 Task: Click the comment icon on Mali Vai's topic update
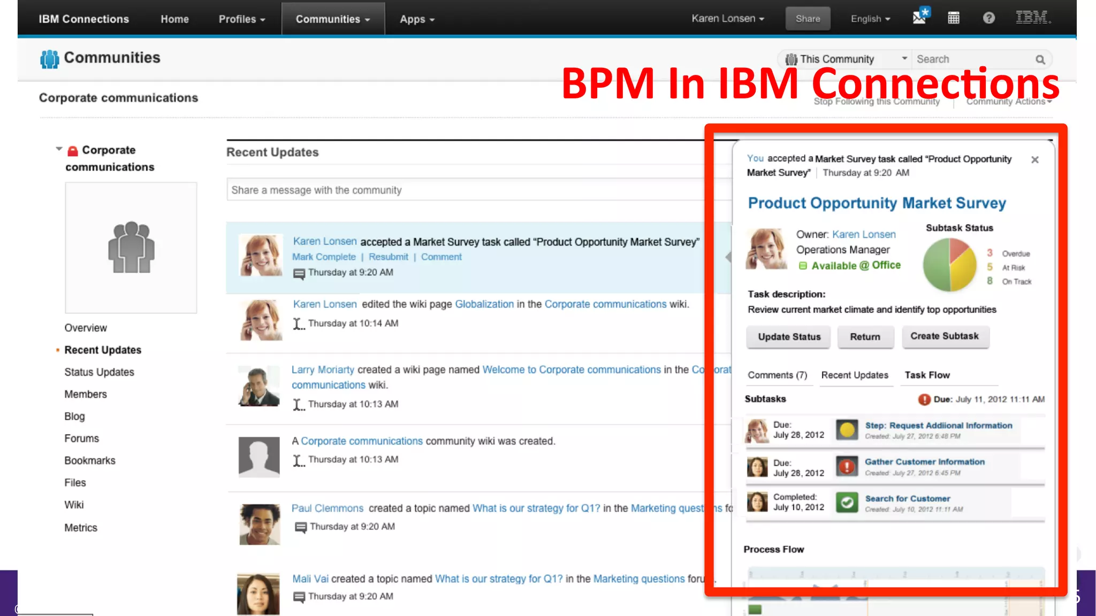point(299,597)
